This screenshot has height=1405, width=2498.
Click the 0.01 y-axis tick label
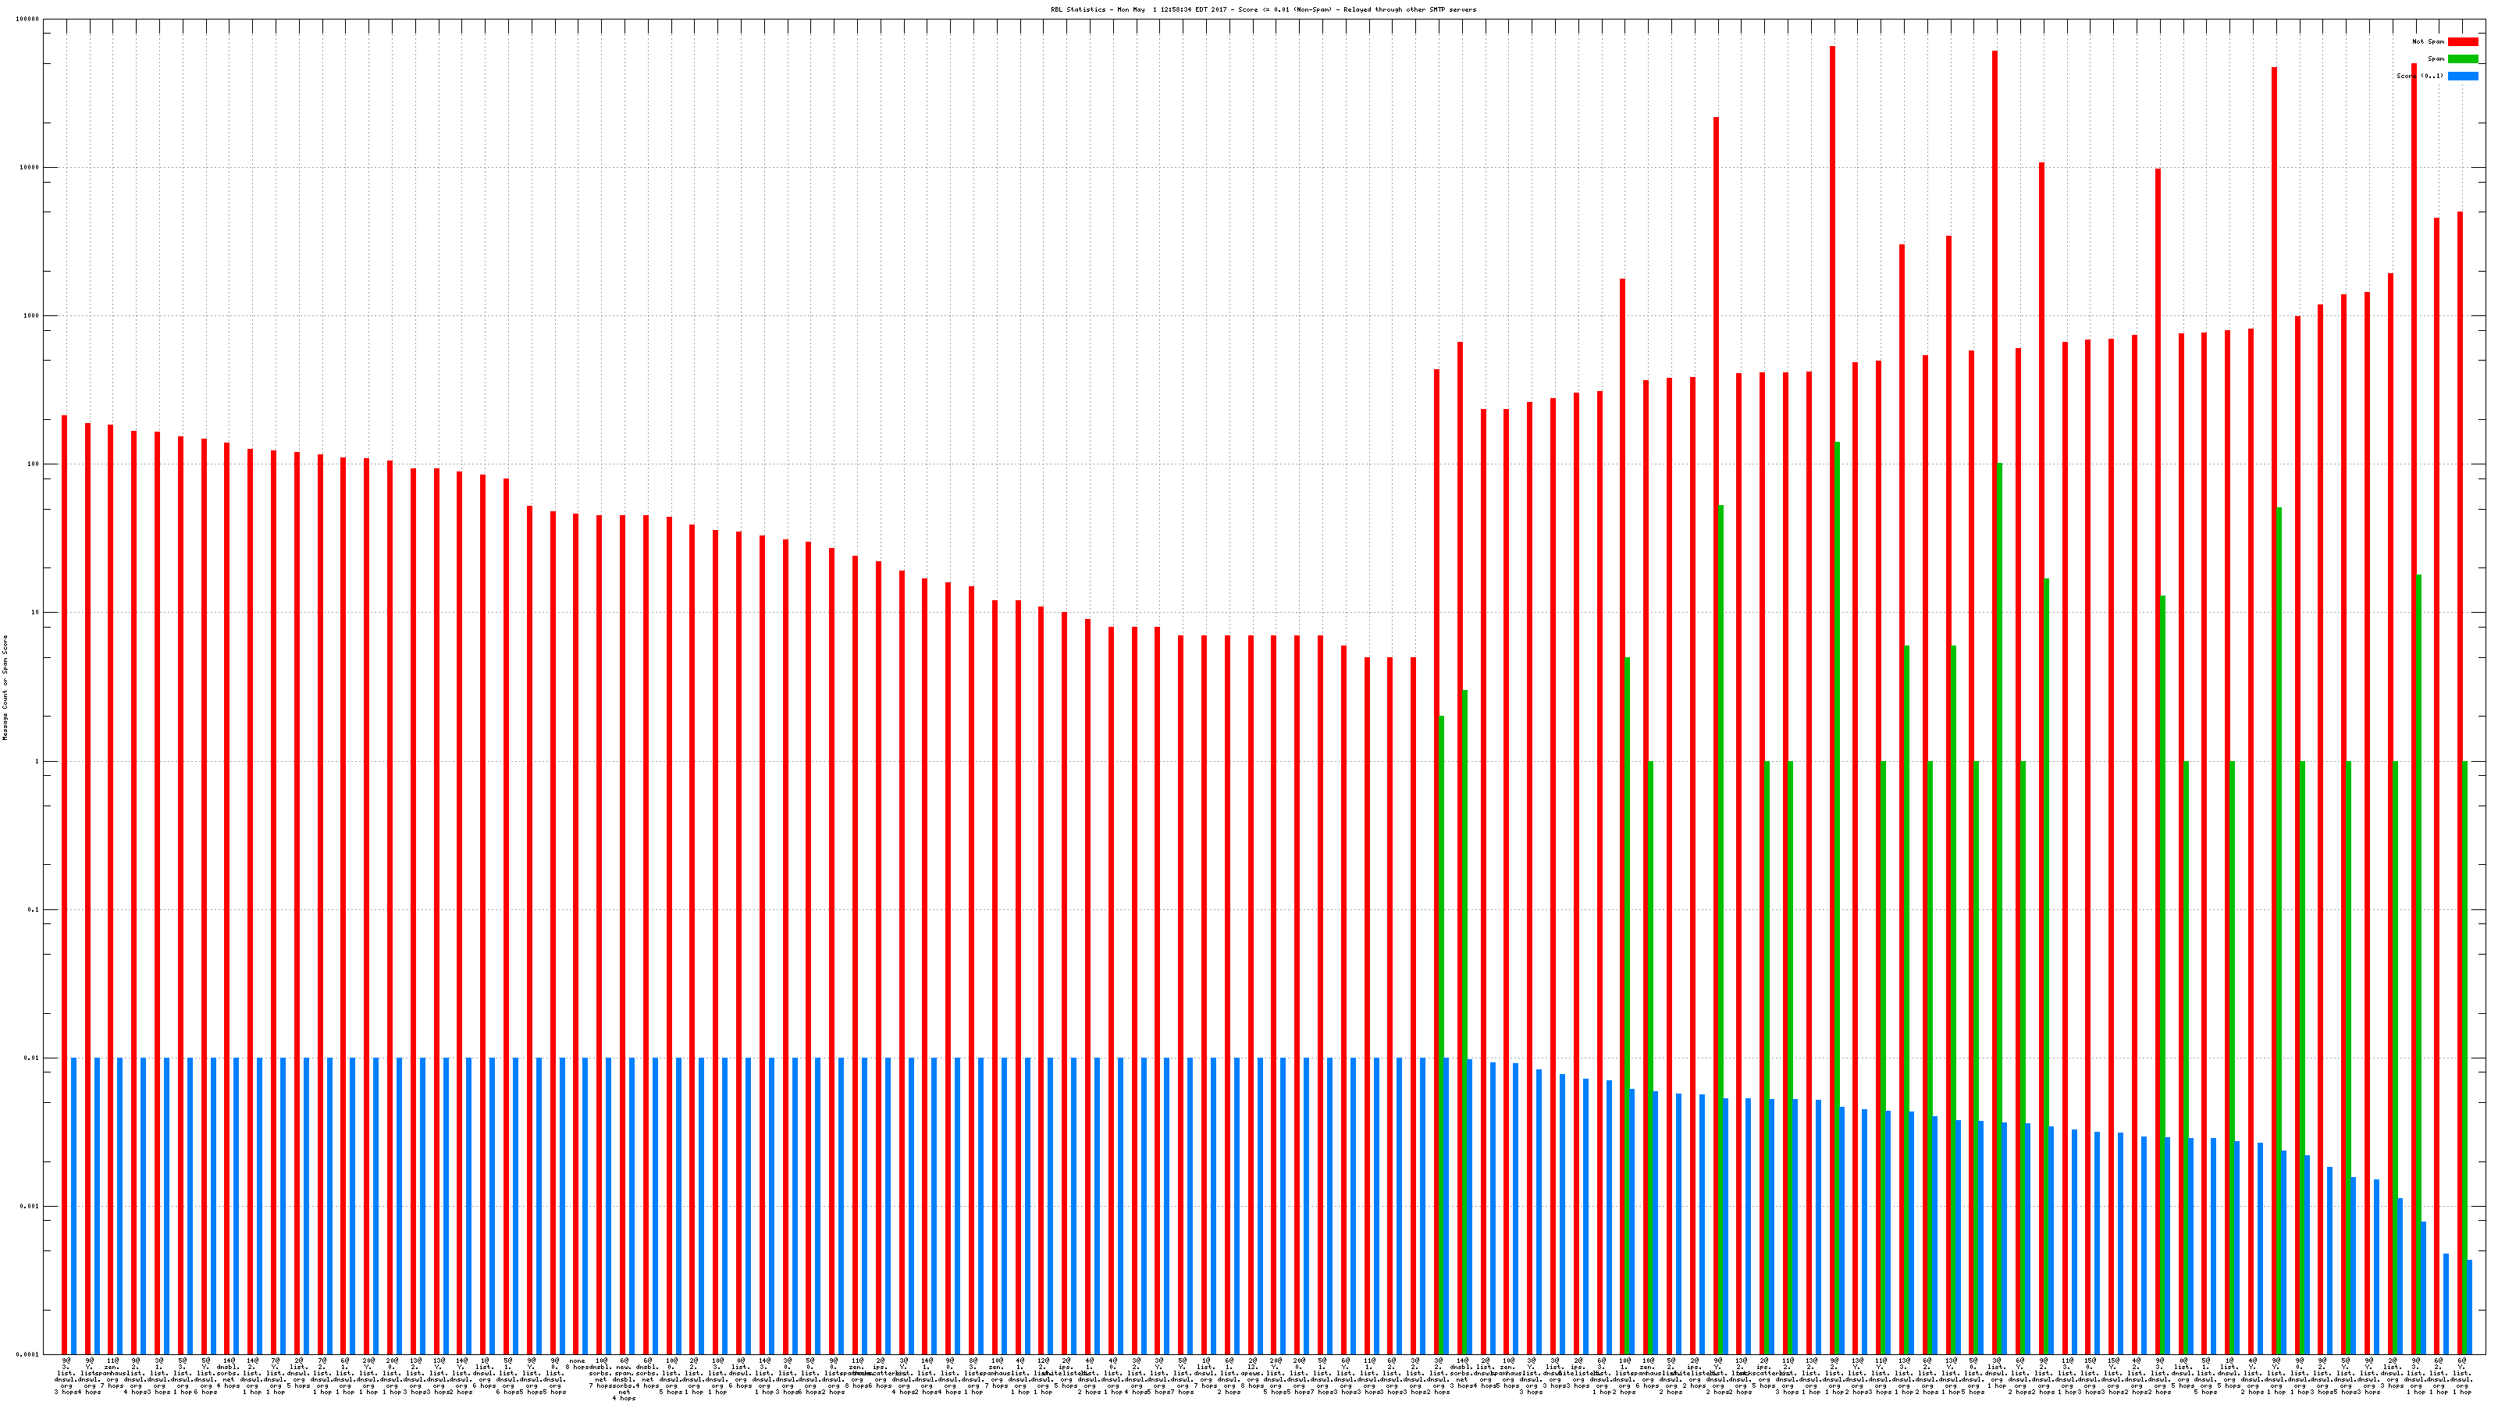tap(32, 1059)
